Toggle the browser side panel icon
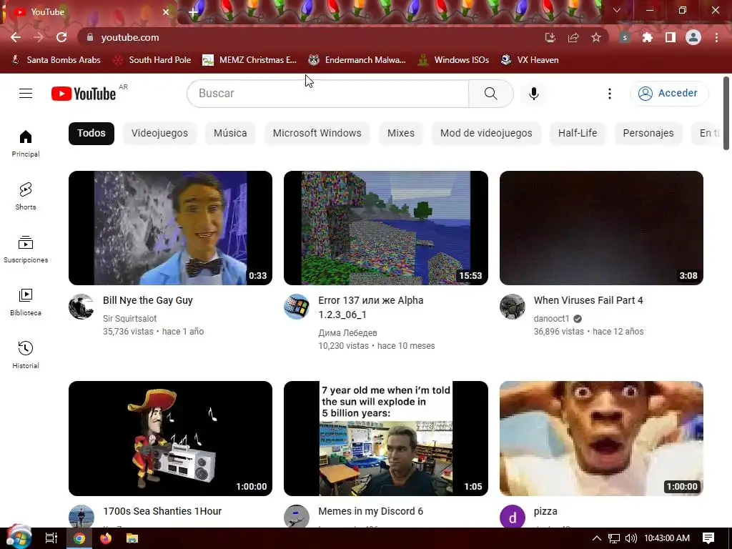732x549 pixels. [671, 37]
